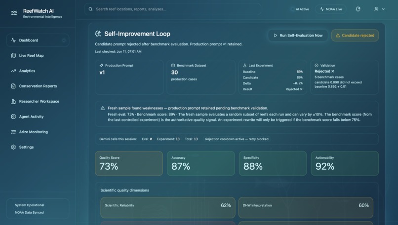The image size is (398, 225).
Task: Click the Conservation Reports document icon
Action: coord(13,86)
